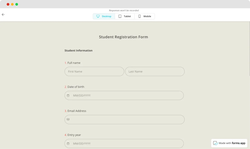Click the Last Name input field

155,72
